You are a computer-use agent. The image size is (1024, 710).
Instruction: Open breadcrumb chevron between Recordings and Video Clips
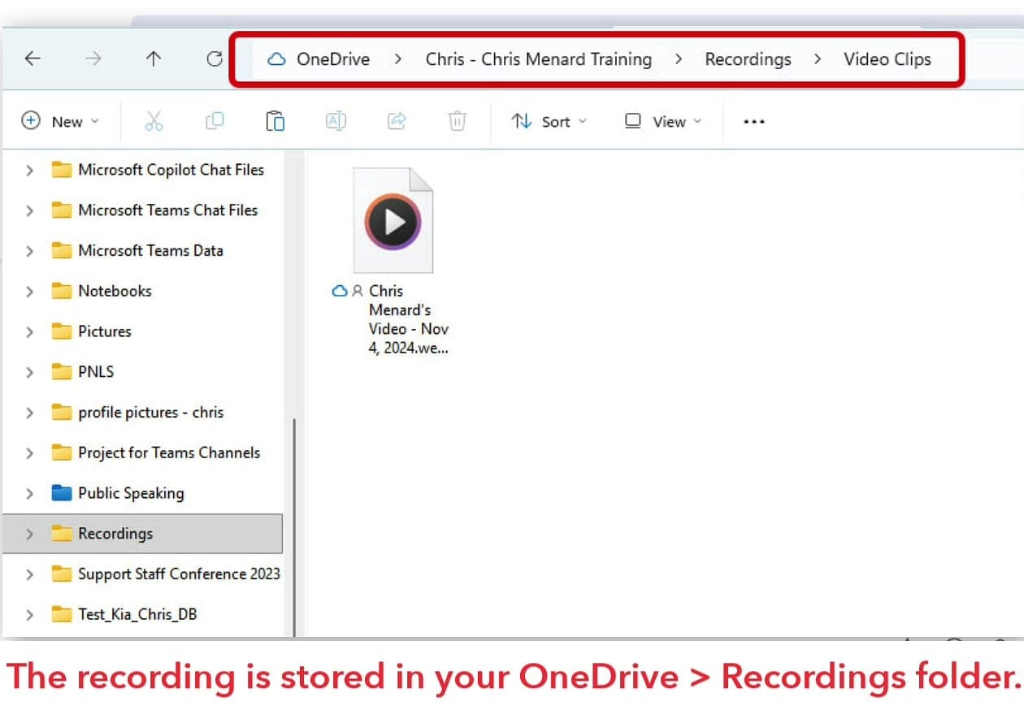pos(818,59)
